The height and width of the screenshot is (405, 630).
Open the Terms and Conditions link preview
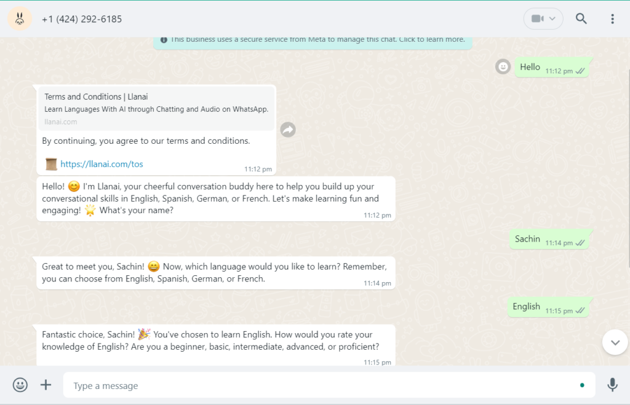tap(156, 109)
